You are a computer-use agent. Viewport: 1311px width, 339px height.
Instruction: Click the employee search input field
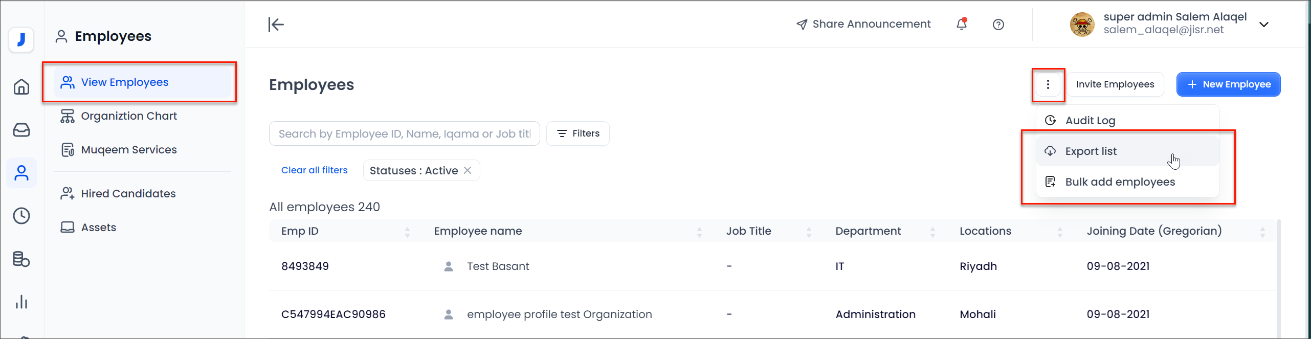pyautogui.click(x=404, y=134)
